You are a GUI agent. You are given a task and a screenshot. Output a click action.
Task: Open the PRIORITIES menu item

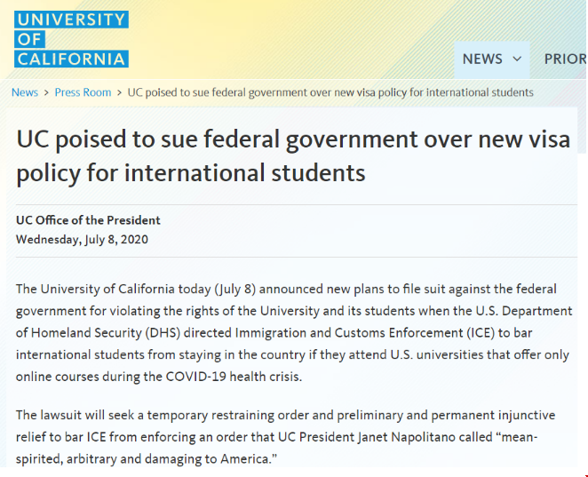tap(565, 60)
